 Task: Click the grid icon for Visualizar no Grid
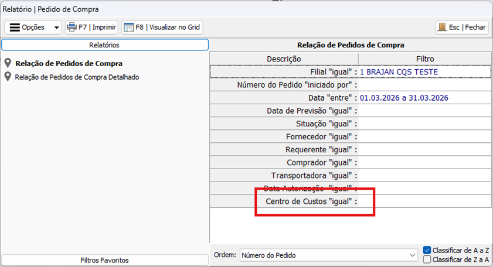click(x=128, y=28)
